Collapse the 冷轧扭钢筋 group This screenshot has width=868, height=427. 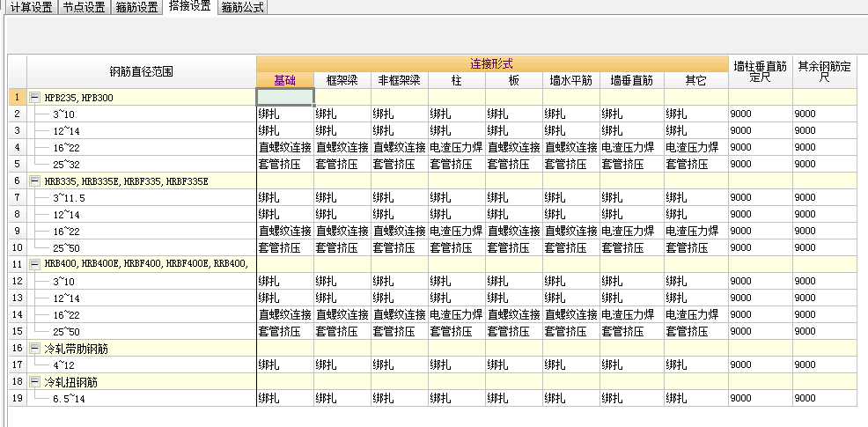point(35,382)
